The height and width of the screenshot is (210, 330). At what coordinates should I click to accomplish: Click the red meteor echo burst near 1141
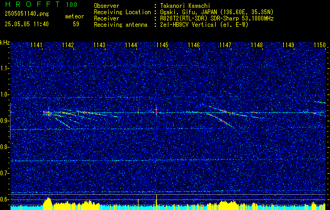pyautogui.click(x=48, y=113)
